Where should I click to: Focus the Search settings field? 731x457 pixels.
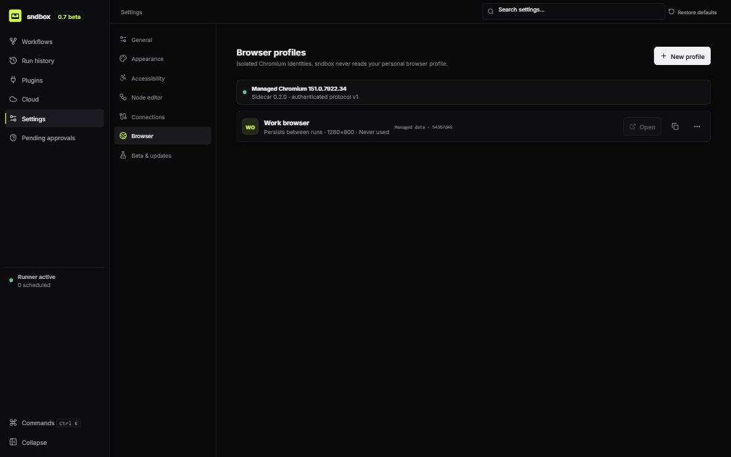(573, 12)
